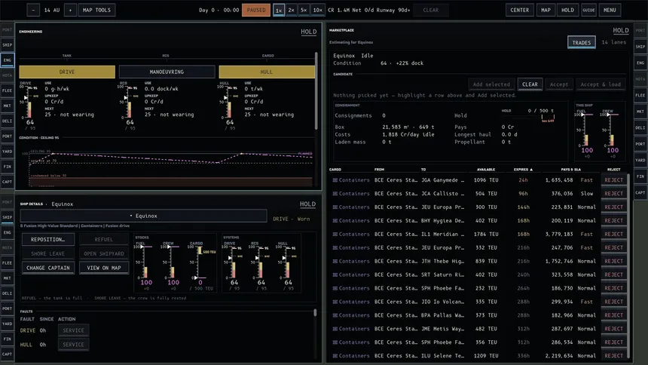
Task: Set game speed to 5x
Action: 304,10
